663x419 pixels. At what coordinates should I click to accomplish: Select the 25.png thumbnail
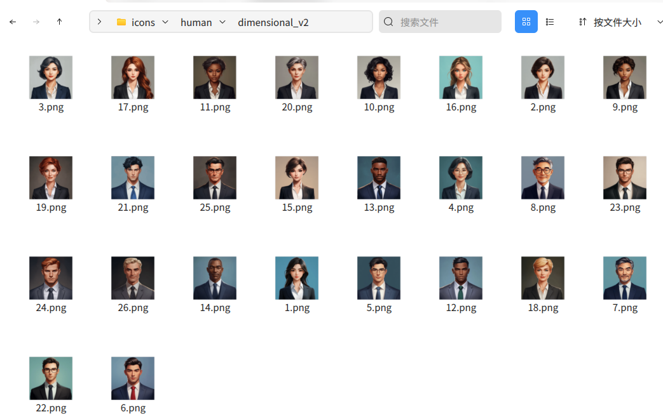pos(215,178)
